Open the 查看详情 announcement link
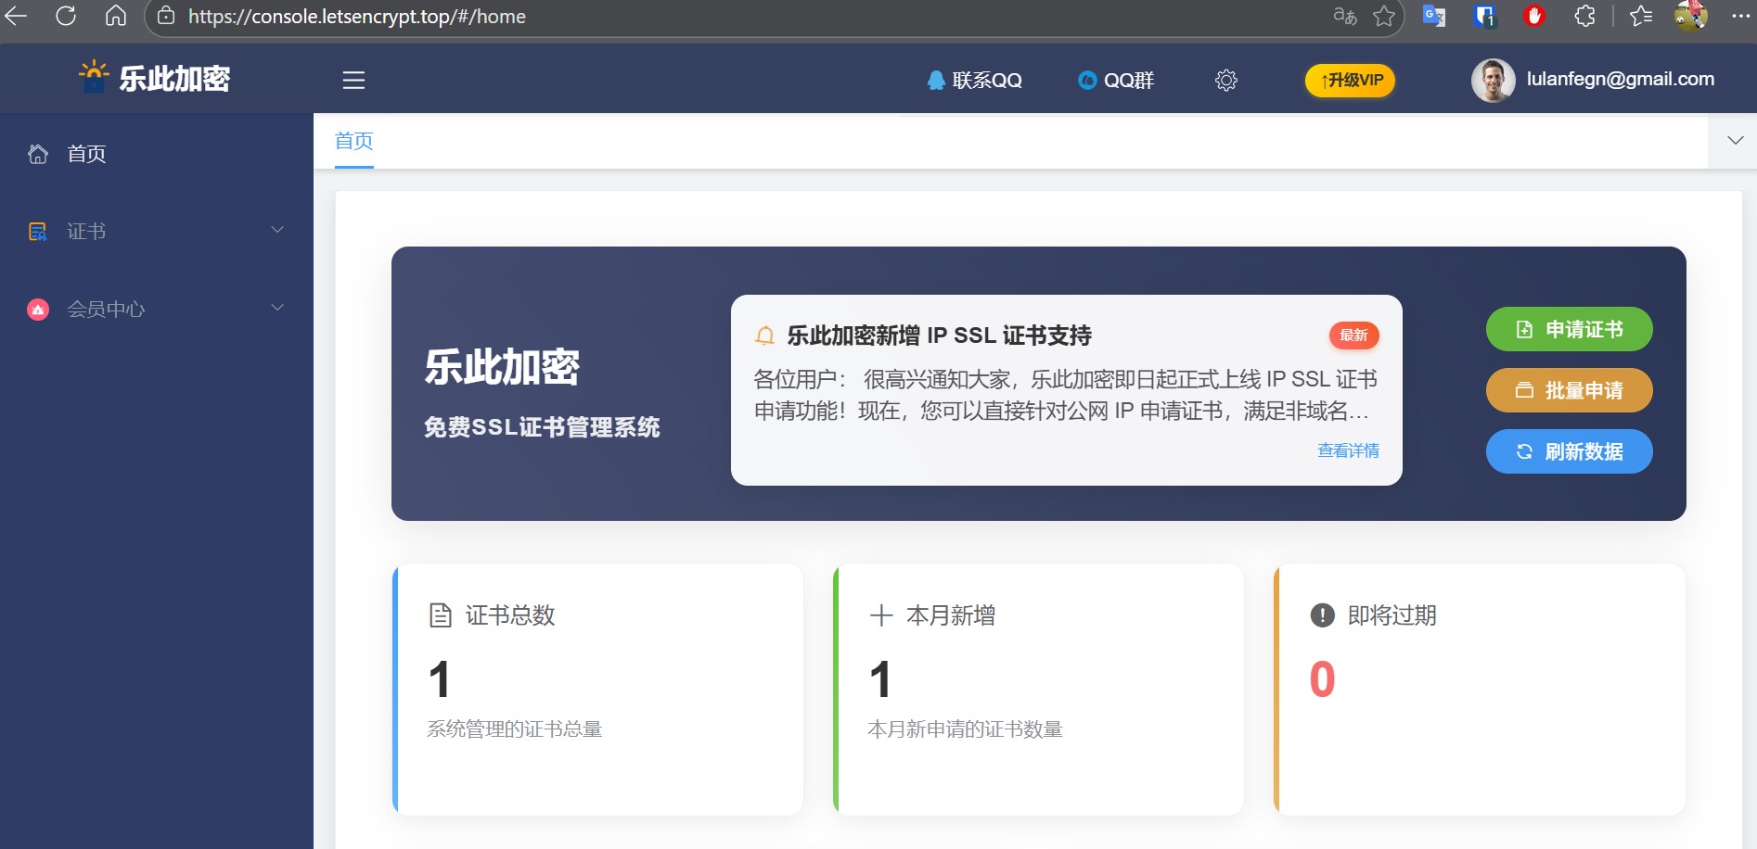Viewport: 1757px width, 849px height. (1348, 450)
